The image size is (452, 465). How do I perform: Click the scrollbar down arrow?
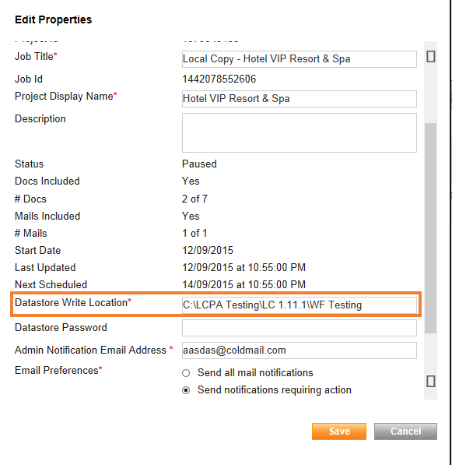pos(430,382)
